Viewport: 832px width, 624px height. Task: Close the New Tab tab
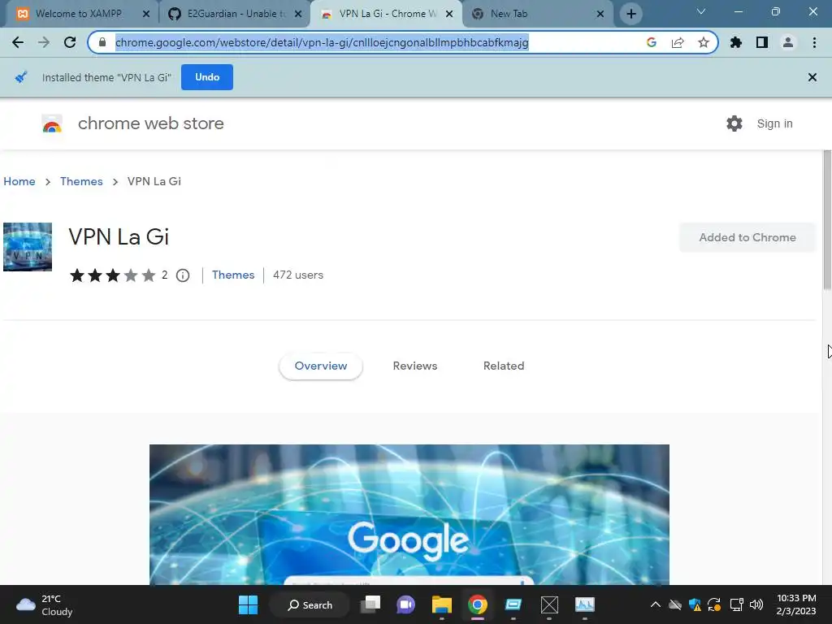[600, 14]
